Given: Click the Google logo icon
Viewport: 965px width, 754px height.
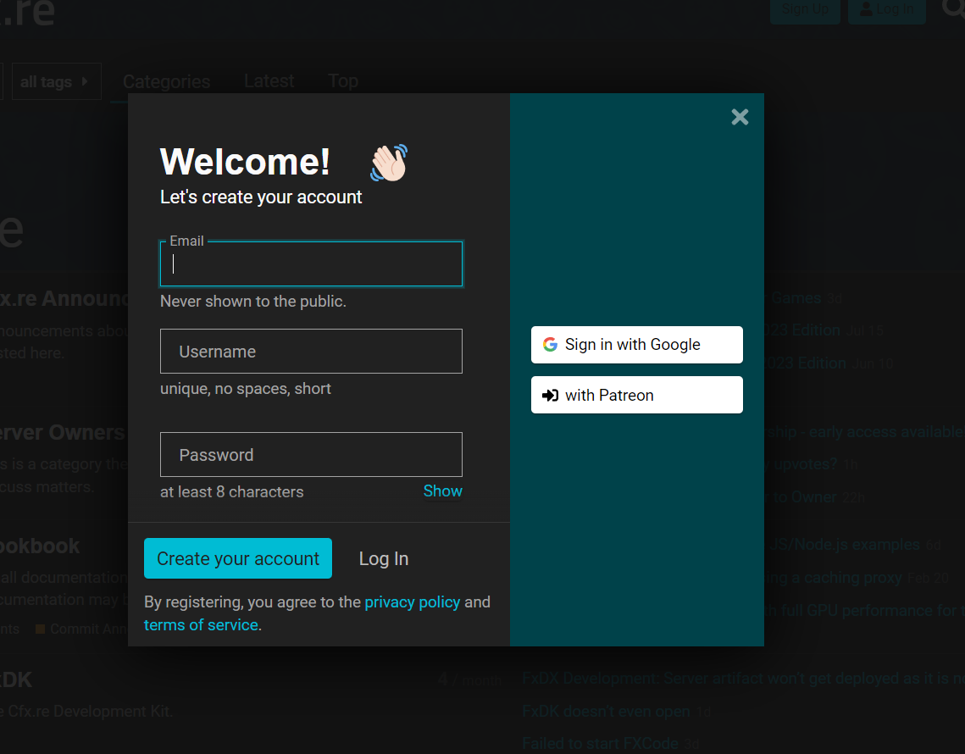Looking at the screenshot, I should (x=550, y=345).
